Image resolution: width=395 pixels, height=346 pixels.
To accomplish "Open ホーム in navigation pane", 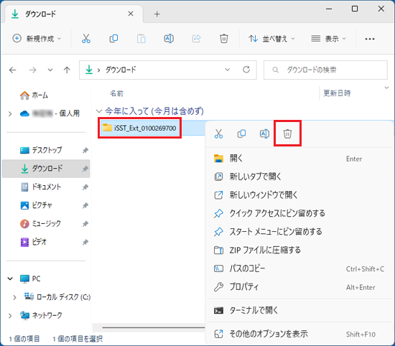I will click(x=34, y=95).
